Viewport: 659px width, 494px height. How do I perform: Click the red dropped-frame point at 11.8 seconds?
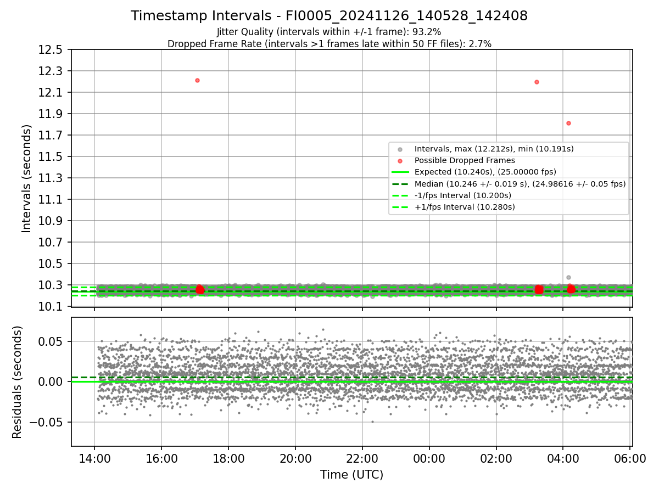568,123
